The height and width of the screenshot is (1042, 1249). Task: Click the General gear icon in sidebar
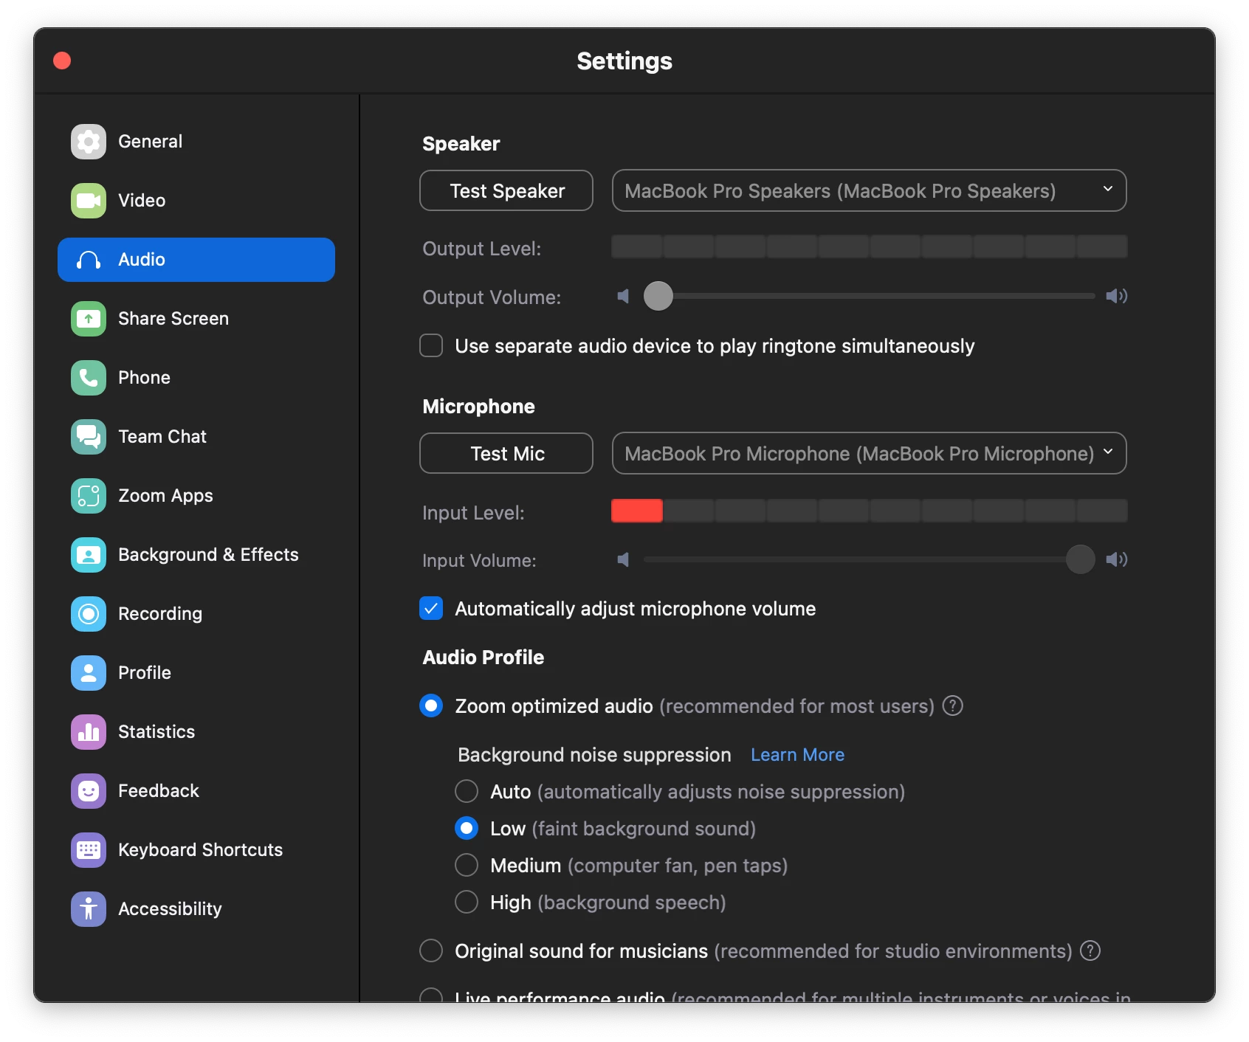coord(89,142)
